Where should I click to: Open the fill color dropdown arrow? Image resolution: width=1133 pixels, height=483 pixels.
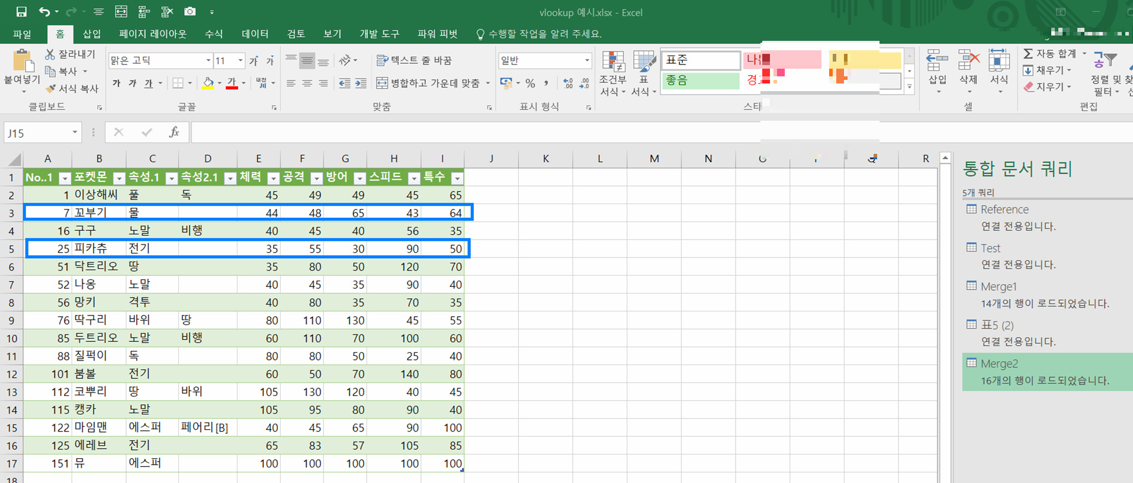click(219, 83)
